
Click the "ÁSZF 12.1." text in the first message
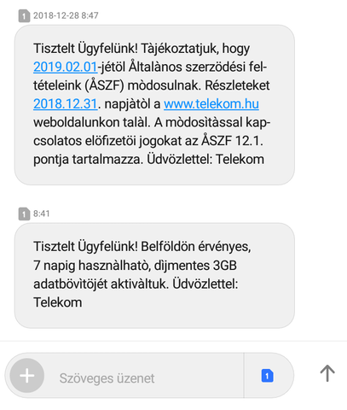[233, 141]
